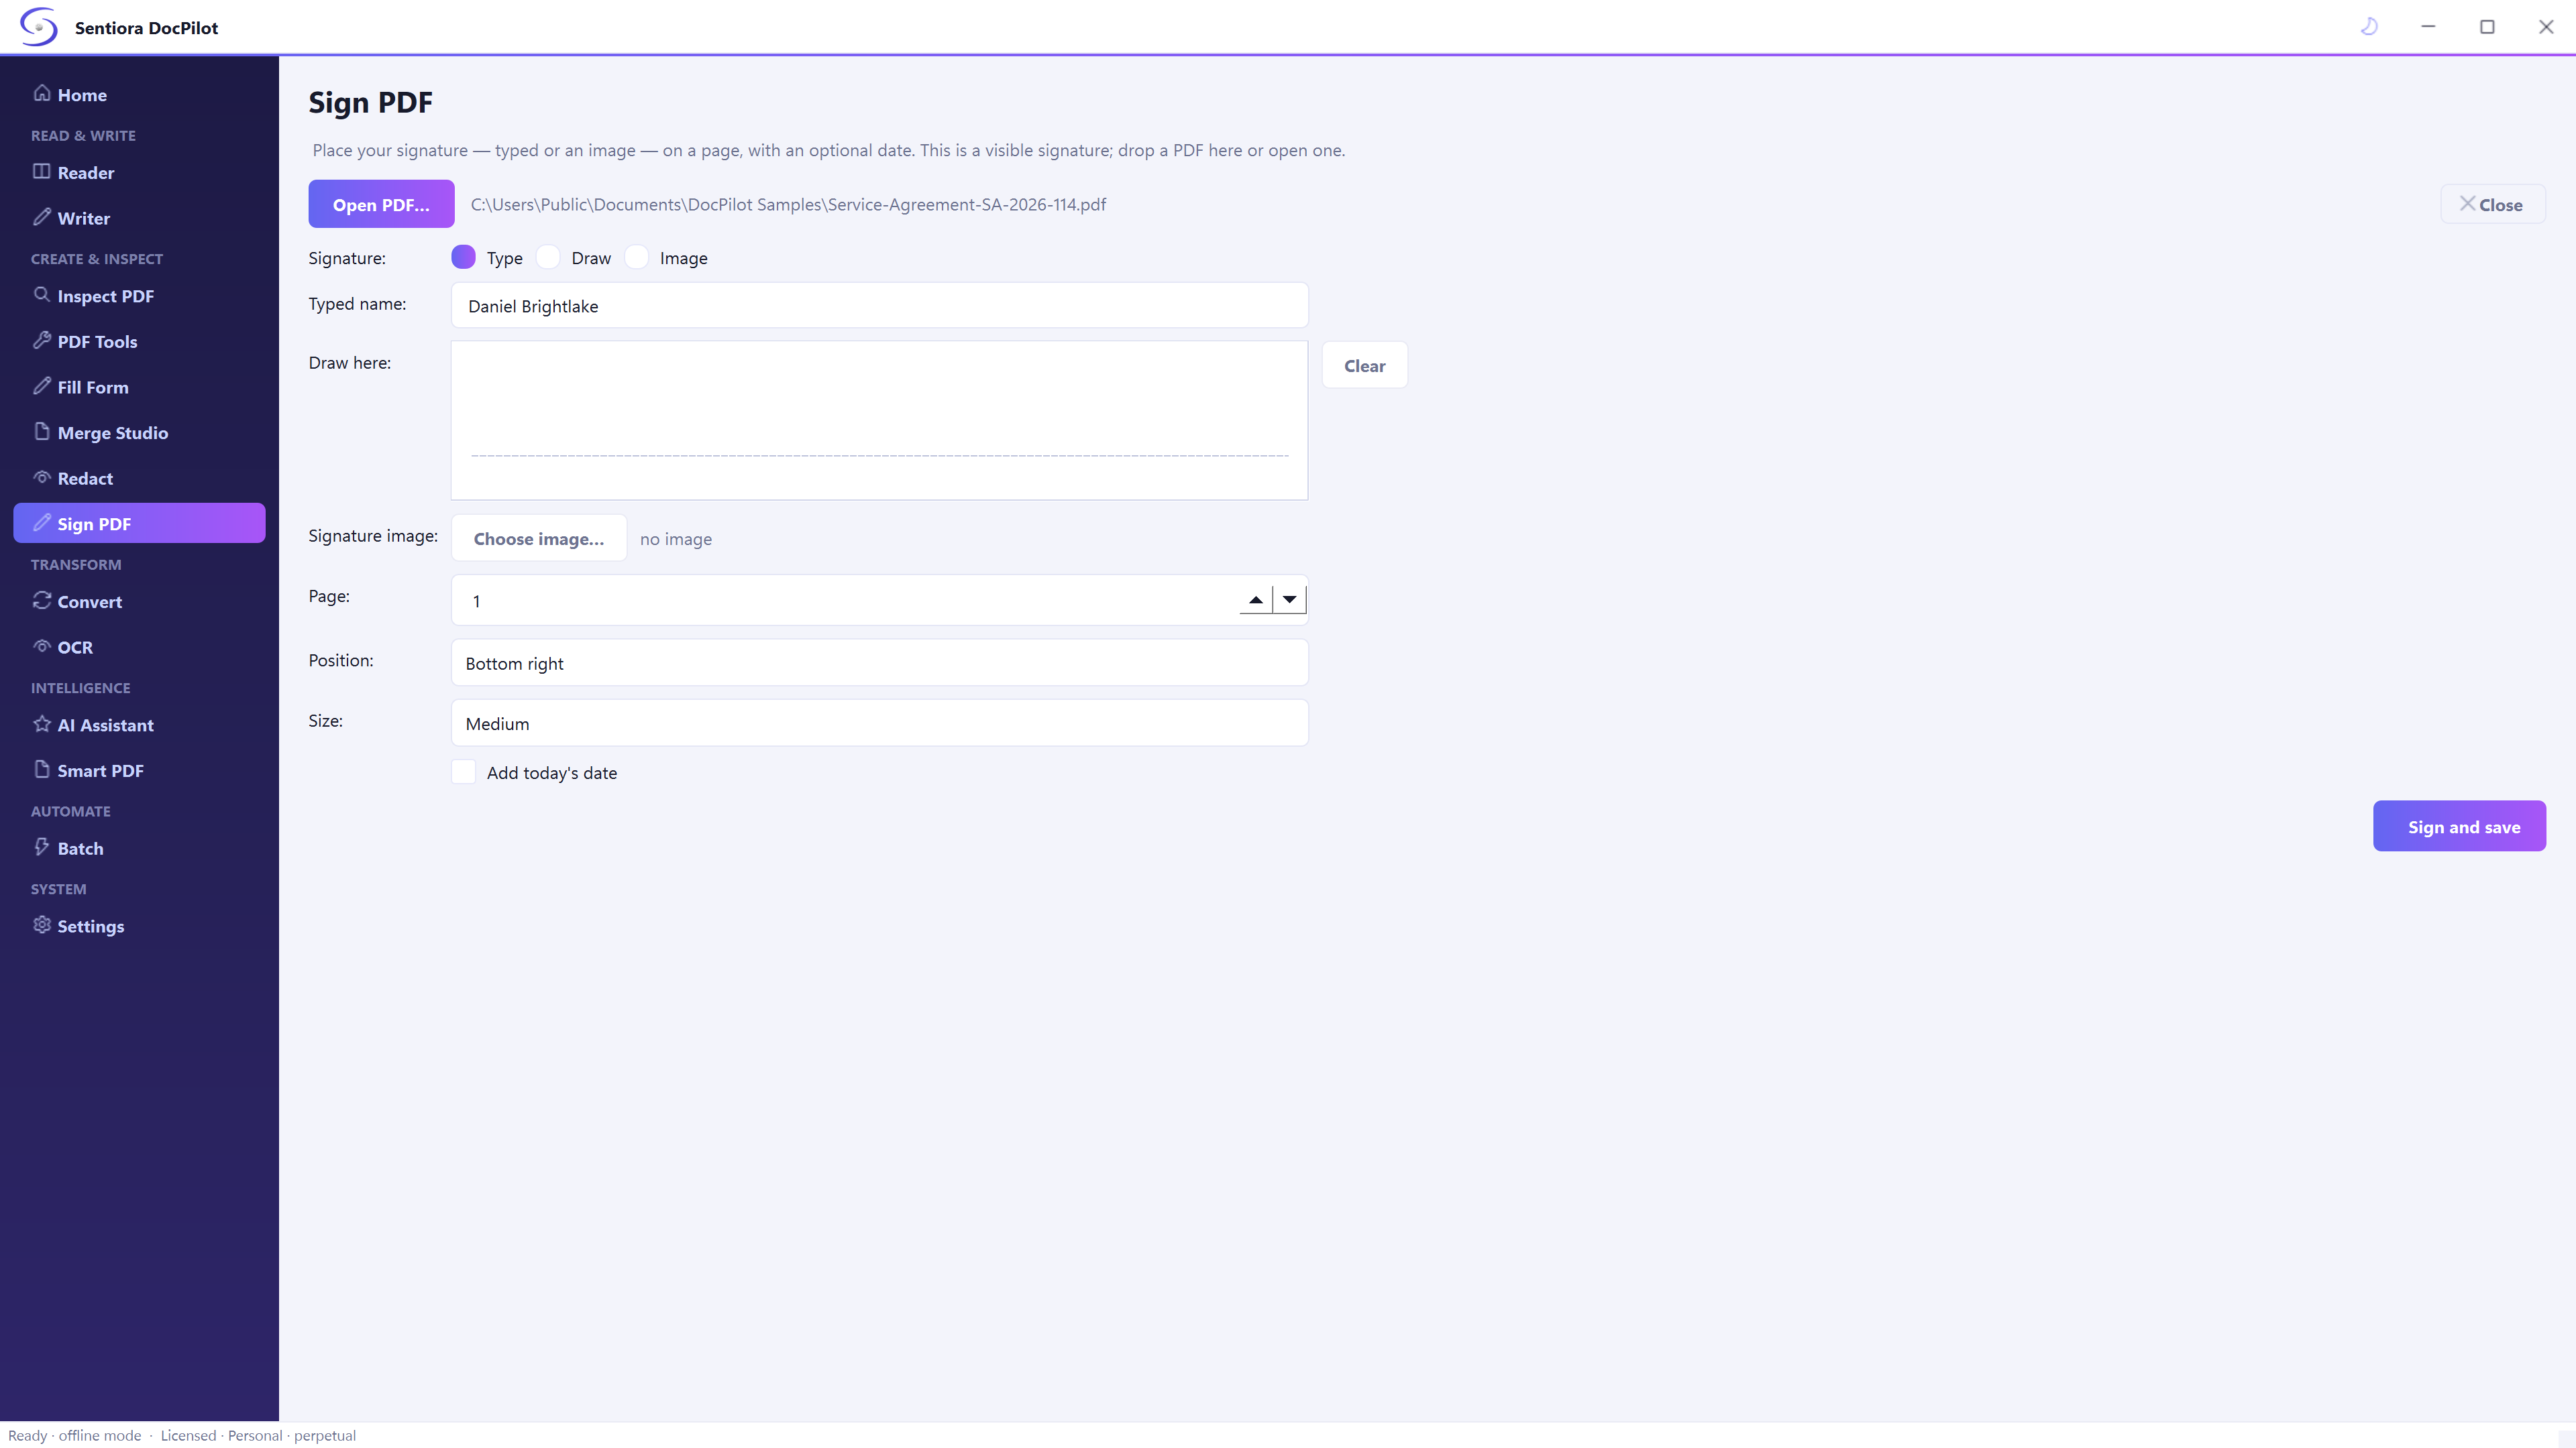The width and height of the screenshot is (2576, 1448).
Task: Click the Smart PDF document icon
Action: click(x=41, y=770)
